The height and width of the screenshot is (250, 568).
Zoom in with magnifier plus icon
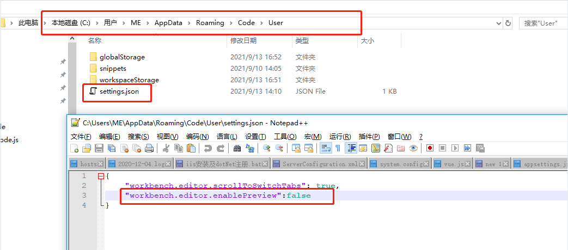(267, 148)
